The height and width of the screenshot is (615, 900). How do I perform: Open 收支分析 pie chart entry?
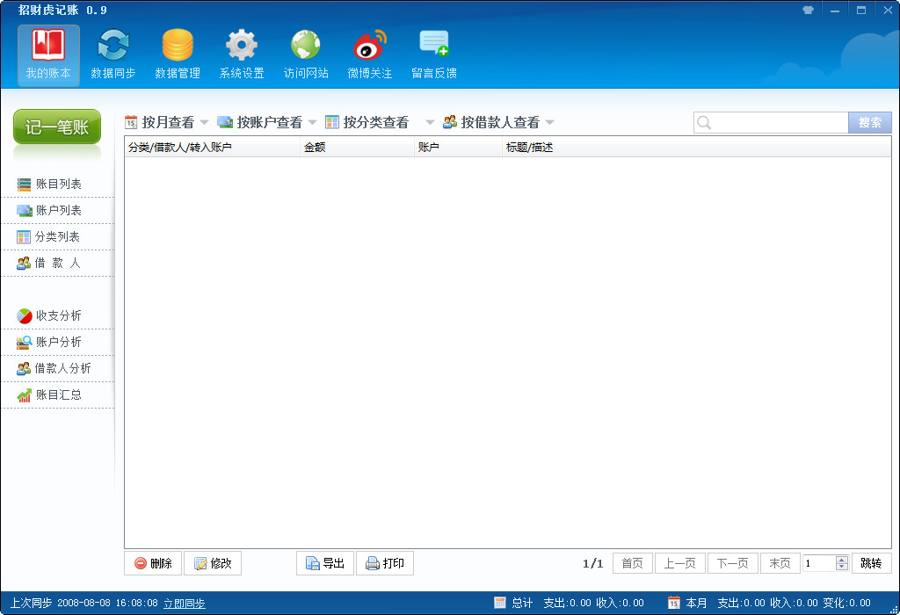click(57, 315)
